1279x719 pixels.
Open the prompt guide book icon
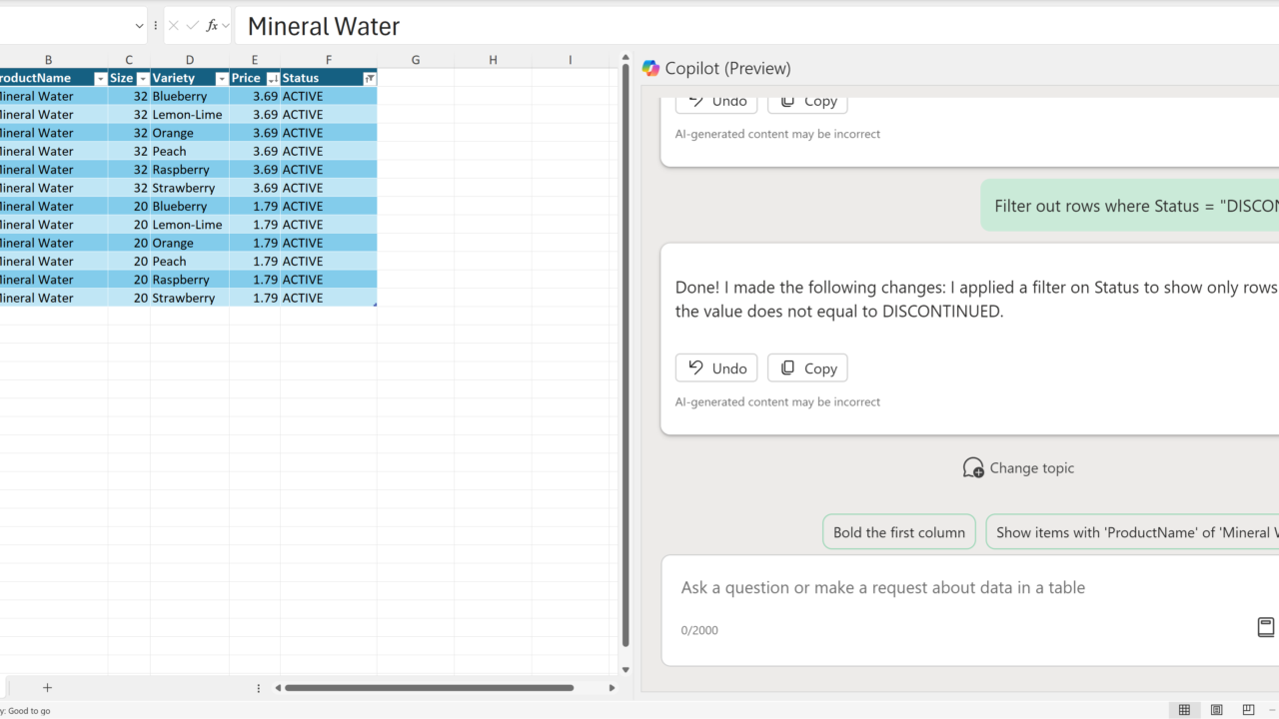click(1265, 627)
